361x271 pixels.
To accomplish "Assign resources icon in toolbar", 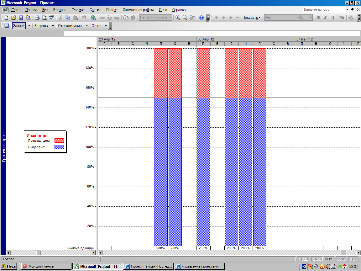I will [x=133, y=18].
